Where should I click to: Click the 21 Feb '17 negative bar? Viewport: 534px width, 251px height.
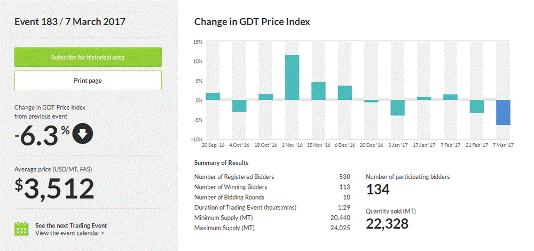tap(477, 106)
